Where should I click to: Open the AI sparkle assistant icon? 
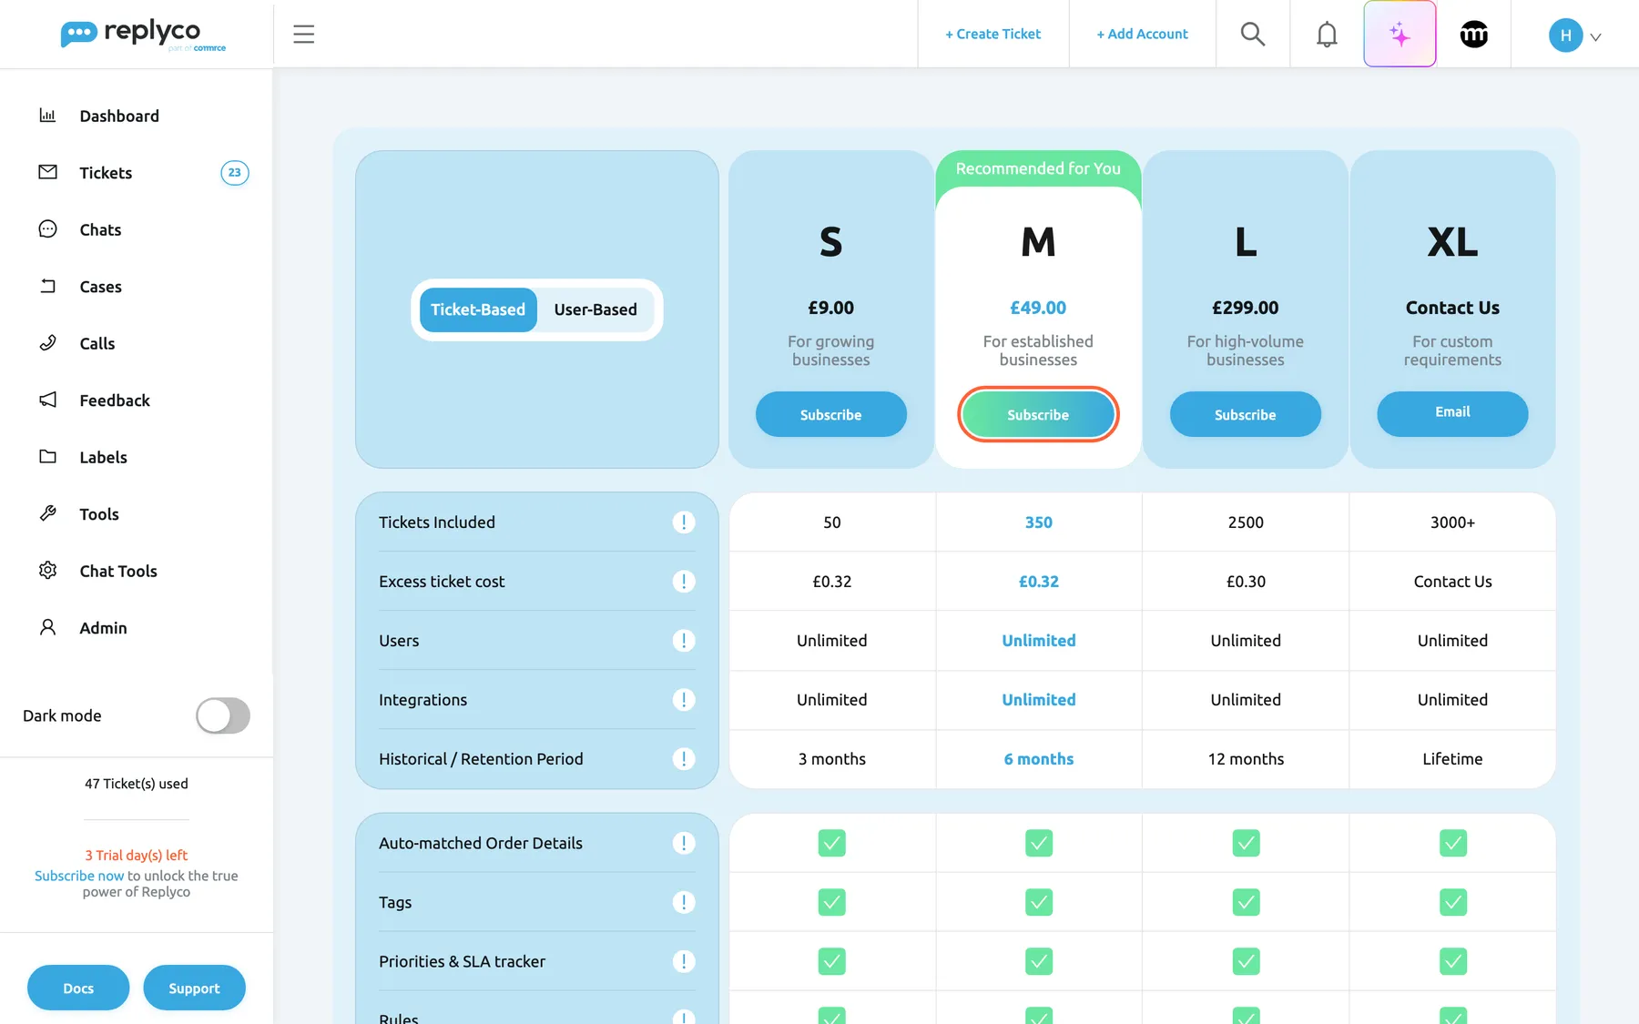click(1400, 34)
